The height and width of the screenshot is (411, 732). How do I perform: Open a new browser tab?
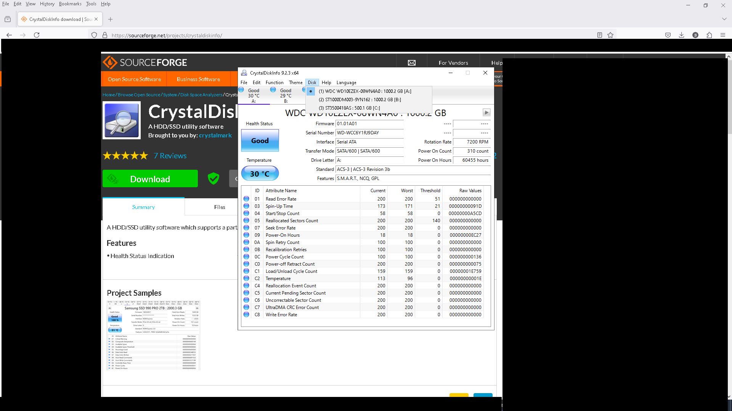tap(111, 19)
